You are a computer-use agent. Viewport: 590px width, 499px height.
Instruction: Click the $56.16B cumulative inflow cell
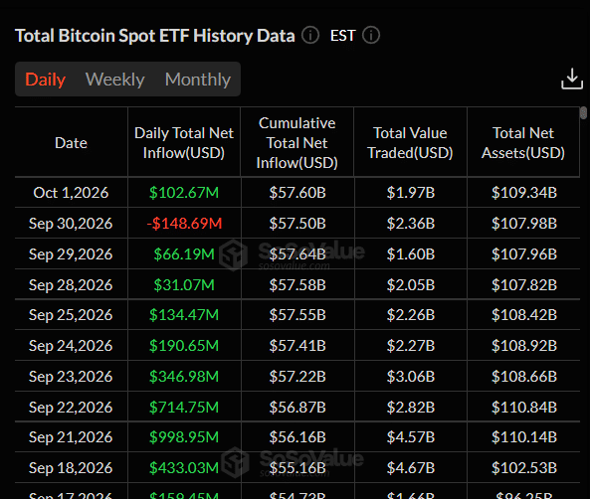pos(297,437)
